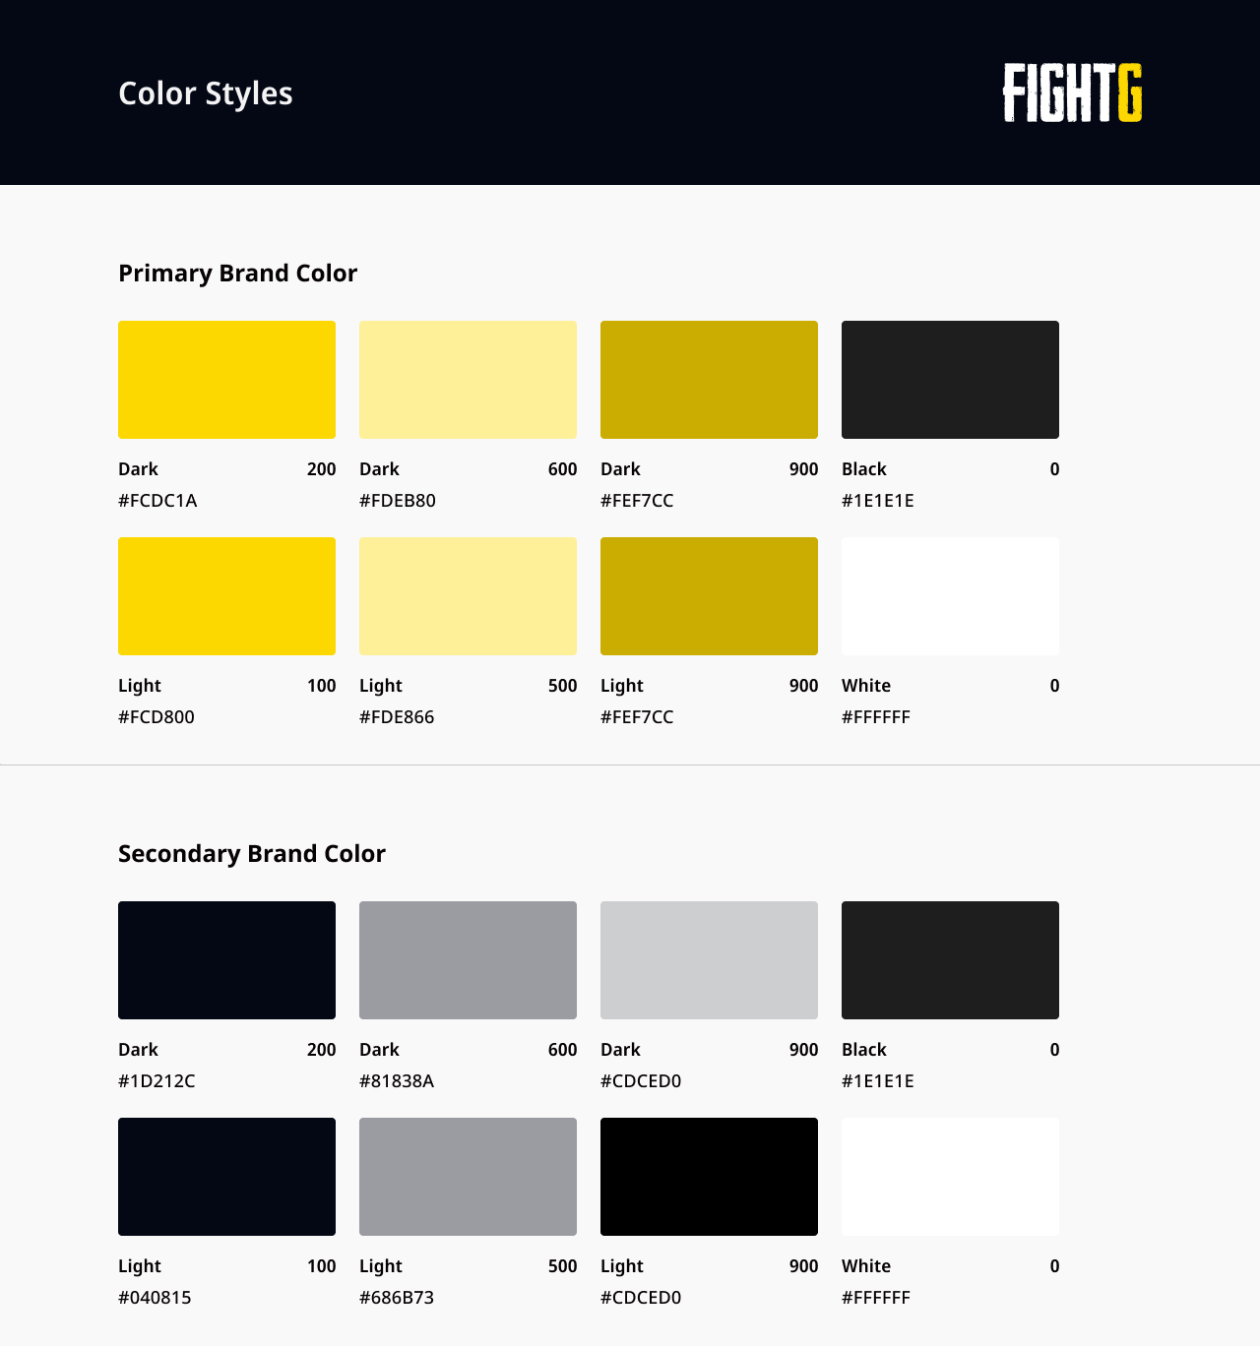Pick the gray swatch above #686B73
The height and width of the screenshot is (1346, 1260).
(x=468, y=1177)
